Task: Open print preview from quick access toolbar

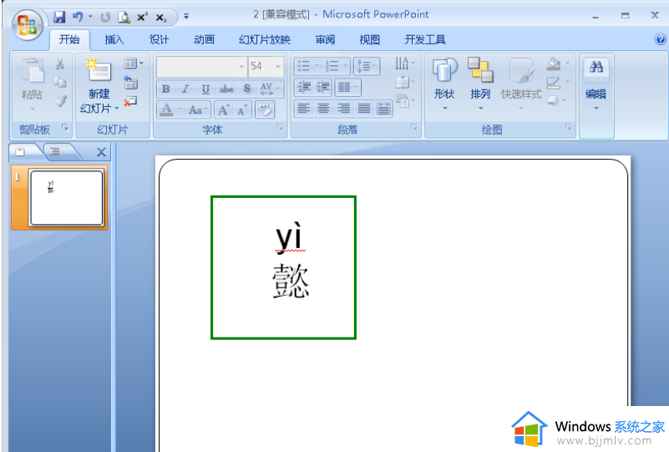Action: pos(124,17)
